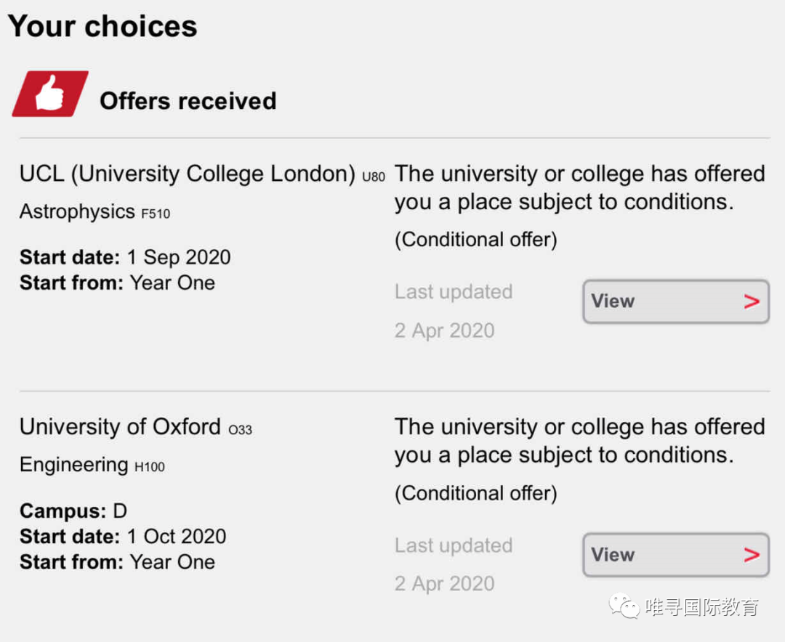Click the red thumbs-up Offers received icon
Image resolution: width=785 pixels, height=642 pixels.
coord(50,94)
